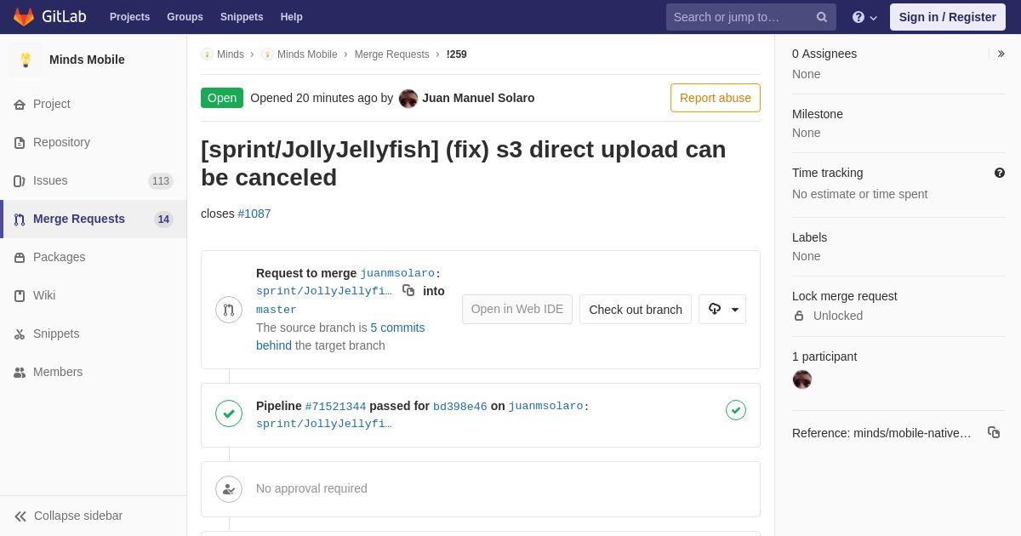Click the search magnifier icon

click(822, 17)
